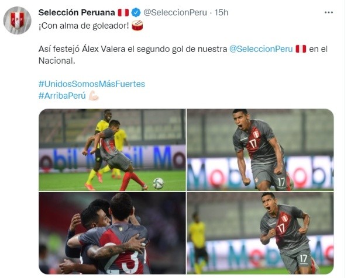
Task: Click the Peru flag emoji in tweet body
Action: (301, 49)
